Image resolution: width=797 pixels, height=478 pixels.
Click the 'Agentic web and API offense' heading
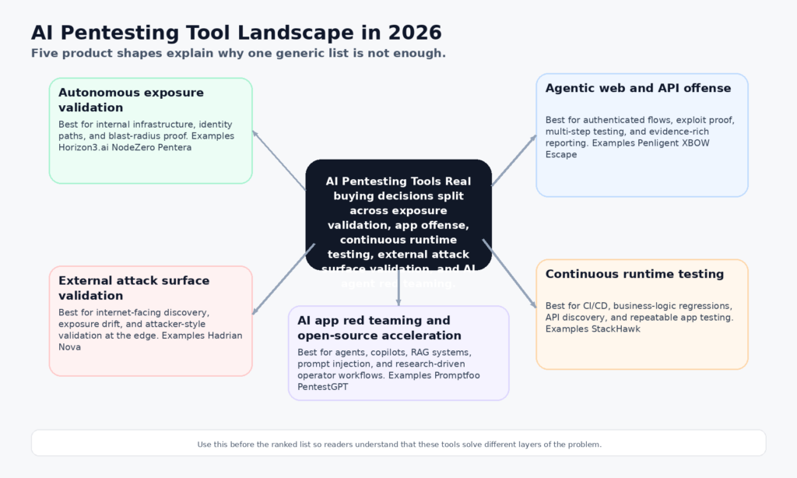click(637, 88)
